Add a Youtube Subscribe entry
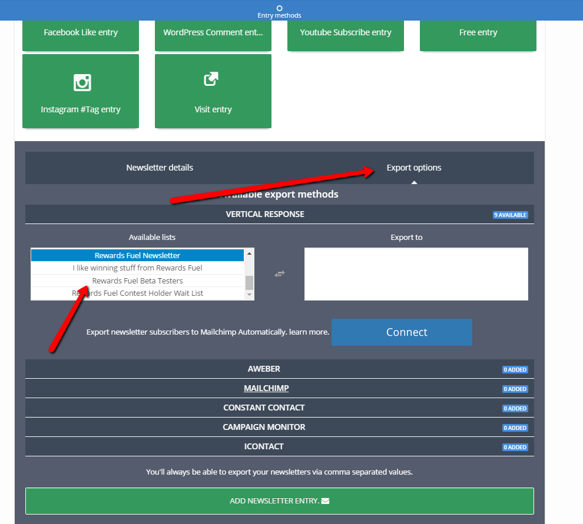The image size is (583, 524). coord(346,35)
